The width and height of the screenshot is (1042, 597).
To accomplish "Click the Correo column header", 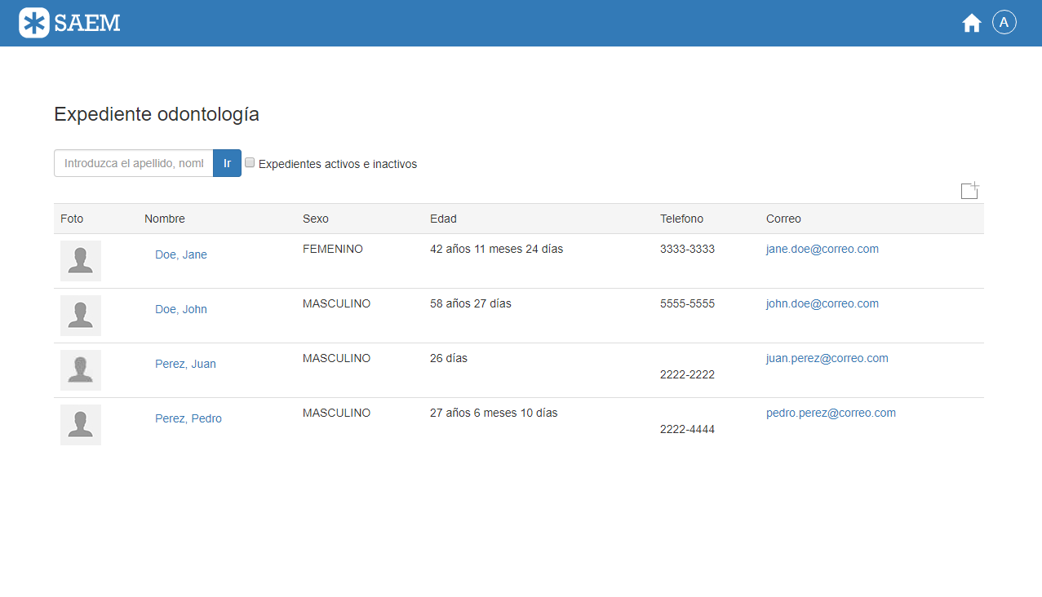I will pos(783,219).
